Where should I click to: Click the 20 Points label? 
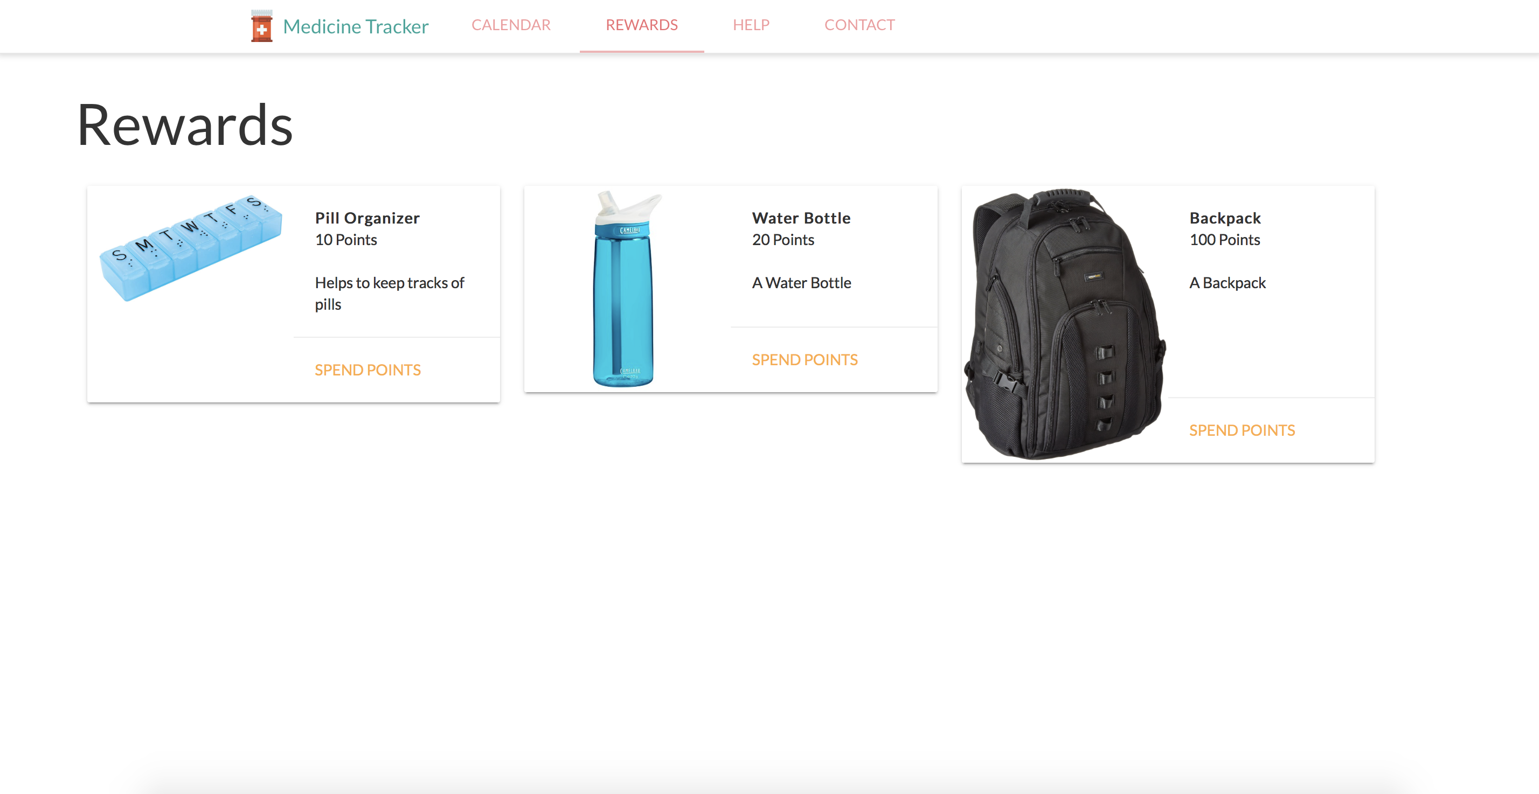tap(782, 240)
